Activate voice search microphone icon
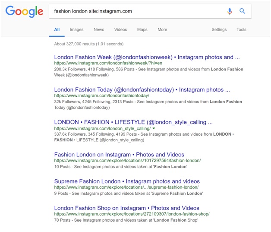 [x=230, y=11]
